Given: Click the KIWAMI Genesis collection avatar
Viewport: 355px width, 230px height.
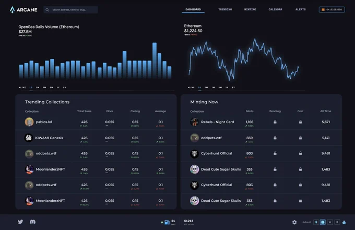Looking at the screenshot, I should pyautogui.click(x=29, y=138).
